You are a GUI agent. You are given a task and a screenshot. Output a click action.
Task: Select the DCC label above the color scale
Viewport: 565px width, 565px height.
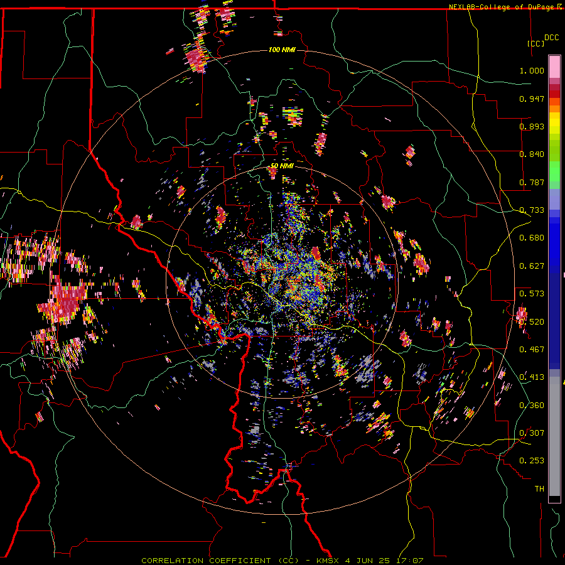pyautogui.click(x=551, y=38)
